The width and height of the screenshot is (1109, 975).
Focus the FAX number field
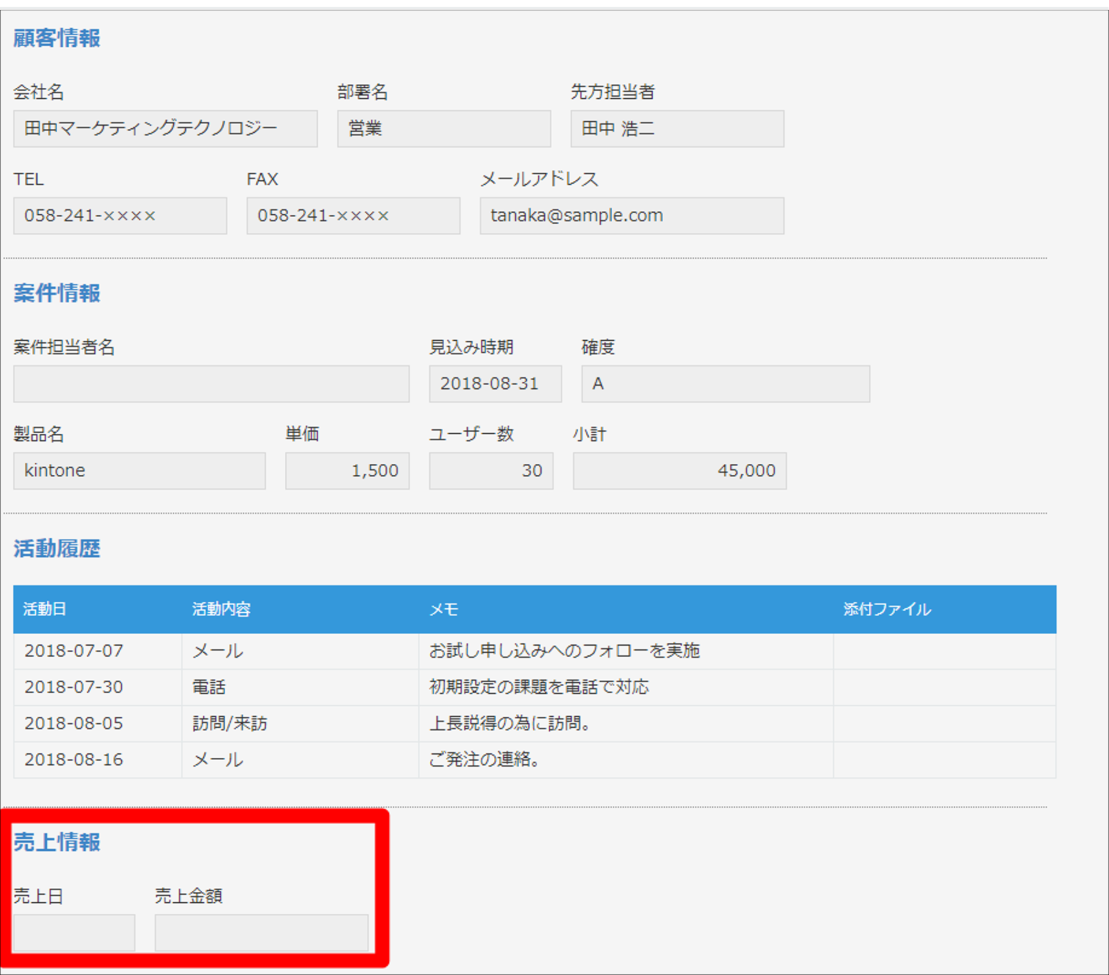(353, 215)
